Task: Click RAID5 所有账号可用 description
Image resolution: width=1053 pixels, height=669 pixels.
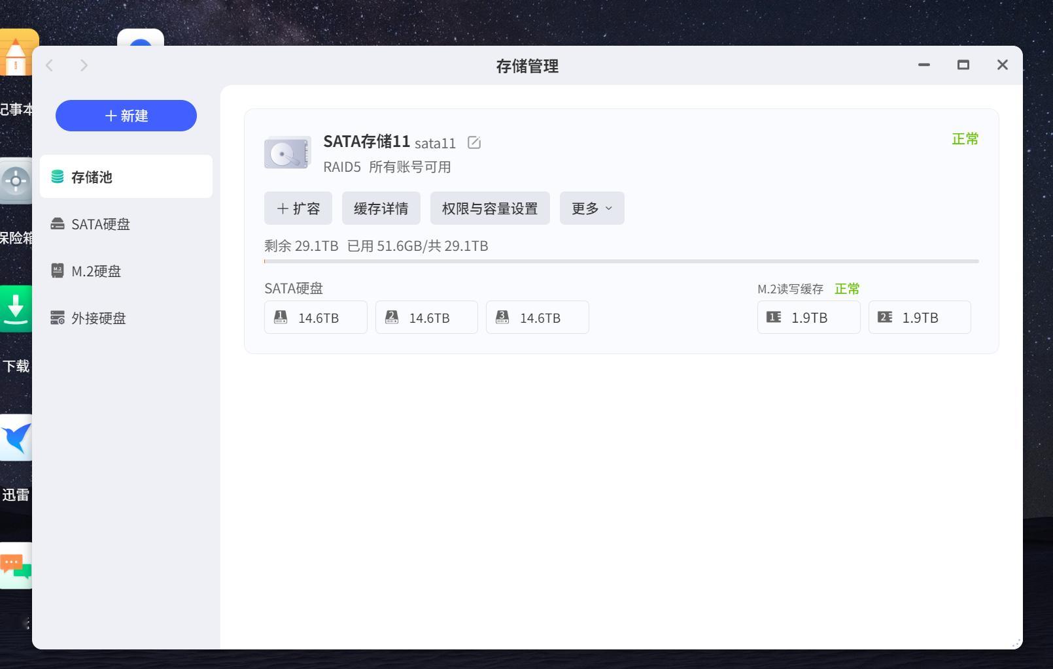Action: click(387, 167)
